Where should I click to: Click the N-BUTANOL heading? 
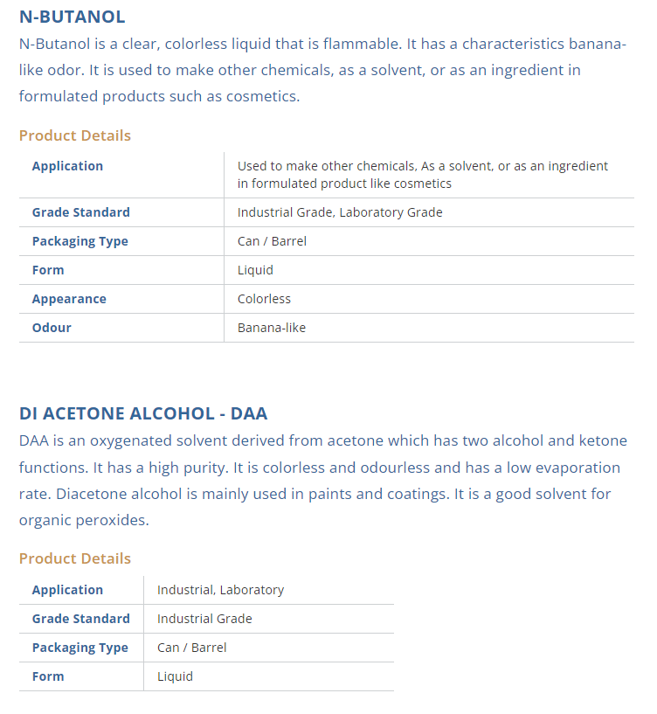click(x=73, y=17)
